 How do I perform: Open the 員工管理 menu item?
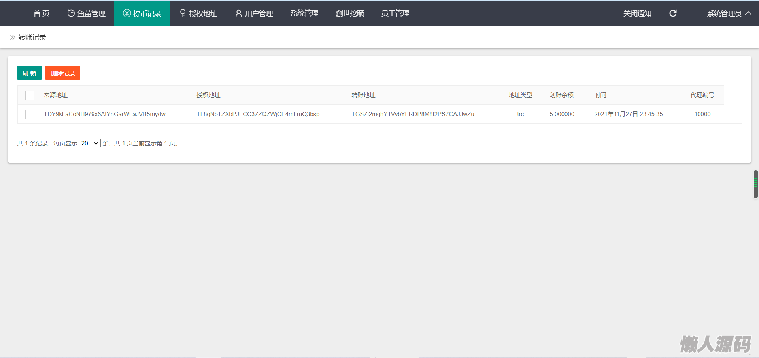(395, 13)
